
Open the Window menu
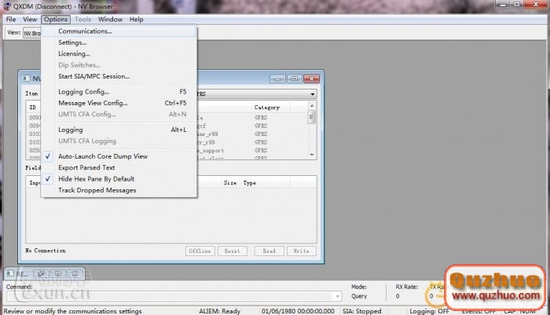coord(110,20)
